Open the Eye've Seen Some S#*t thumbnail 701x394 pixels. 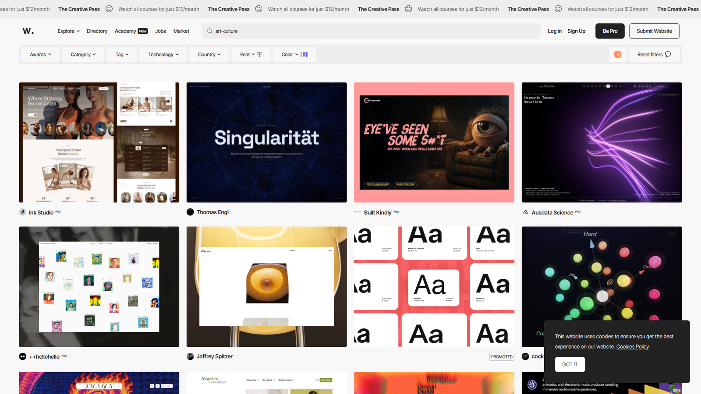click(x=434, y=142)
